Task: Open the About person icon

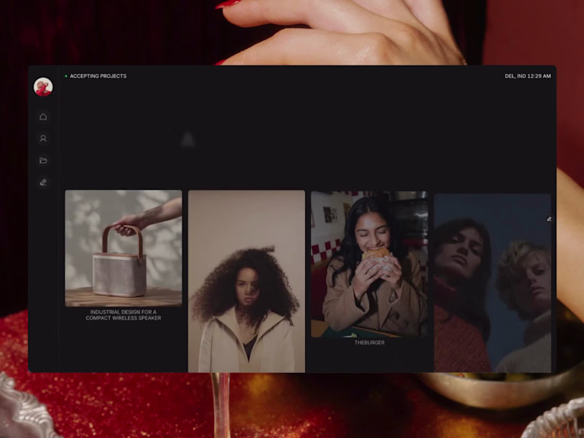Action: coord(43,139)
